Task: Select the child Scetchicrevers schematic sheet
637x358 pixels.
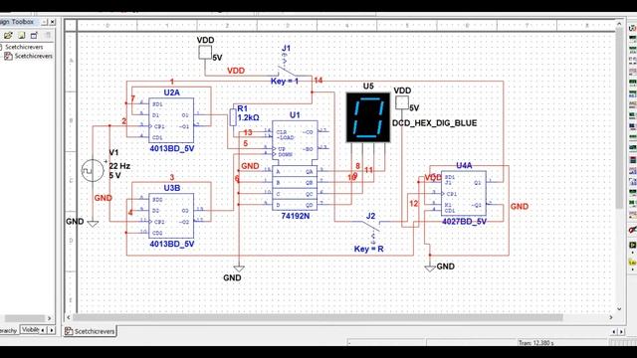Action: coord(33,56)
